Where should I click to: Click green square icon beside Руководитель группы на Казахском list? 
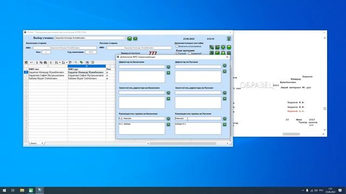point(168,124)
